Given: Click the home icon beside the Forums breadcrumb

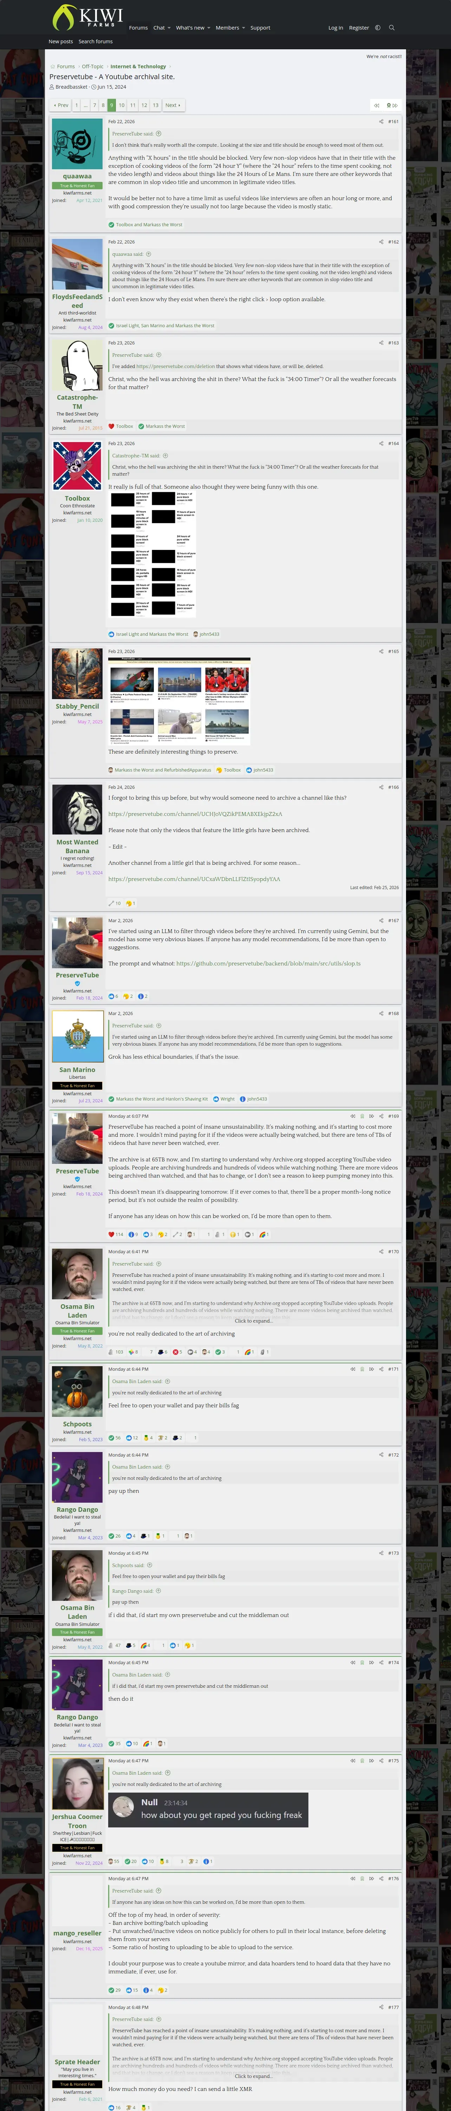Looking at the screenshot, I should 52,66.
